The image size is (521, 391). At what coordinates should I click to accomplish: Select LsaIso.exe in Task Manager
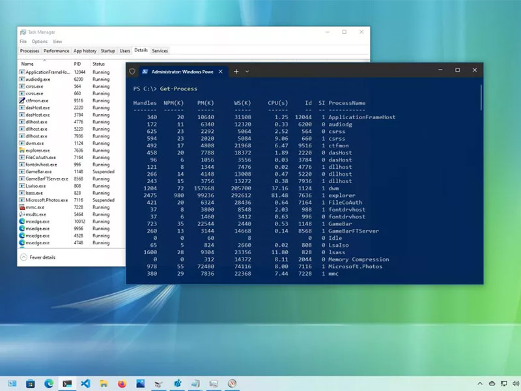coord(72,186)
